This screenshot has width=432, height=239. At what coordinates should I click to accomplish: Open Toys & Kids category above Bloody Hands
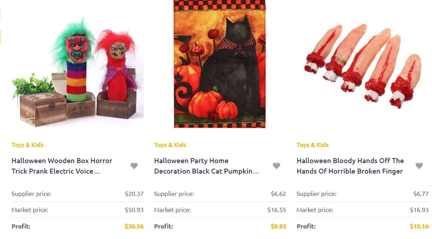[313, 145]
